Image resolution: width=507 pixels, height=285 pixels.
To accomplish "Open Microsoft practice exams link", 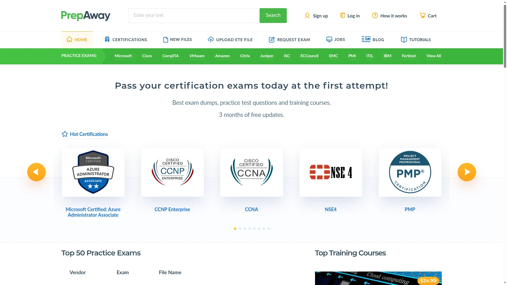I will click(x=123, y=56).
